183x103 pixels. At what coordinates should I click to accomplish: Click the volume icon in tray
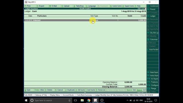(137, 100)
